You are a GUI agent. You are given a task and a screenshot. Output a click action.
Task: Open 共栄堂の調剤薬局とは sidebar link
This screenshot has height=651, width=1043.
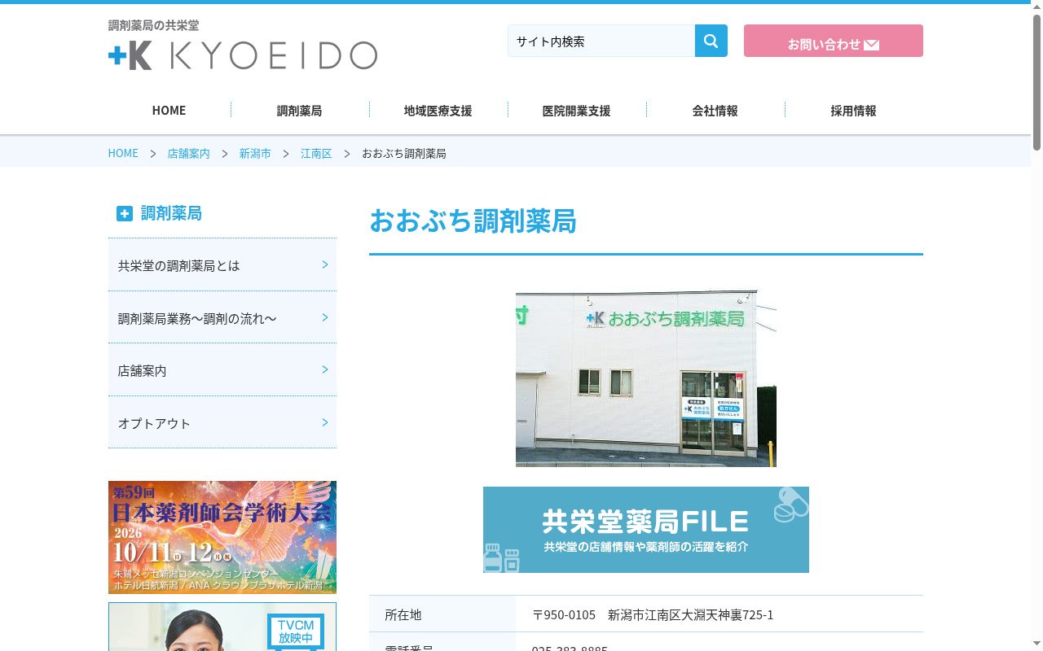(x=222, y=265)
